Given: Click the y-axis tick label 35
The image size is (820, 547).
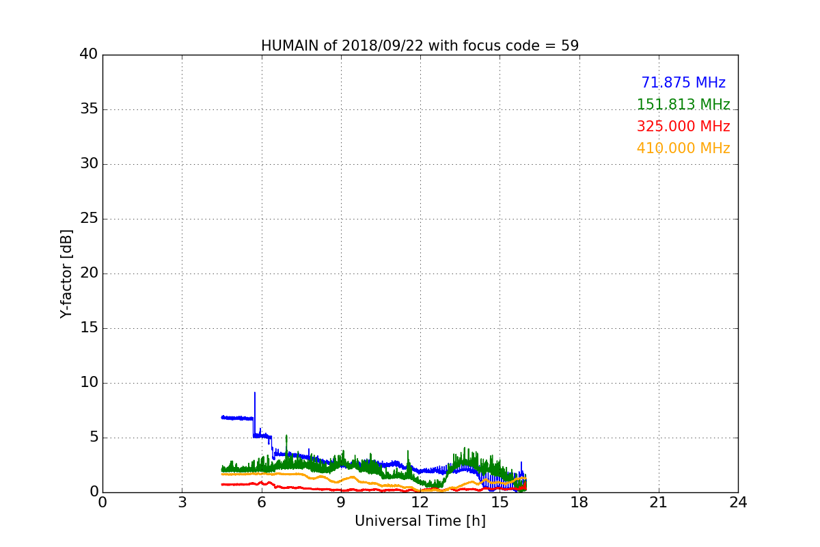Looking at the screenshot, I should 89,109.
